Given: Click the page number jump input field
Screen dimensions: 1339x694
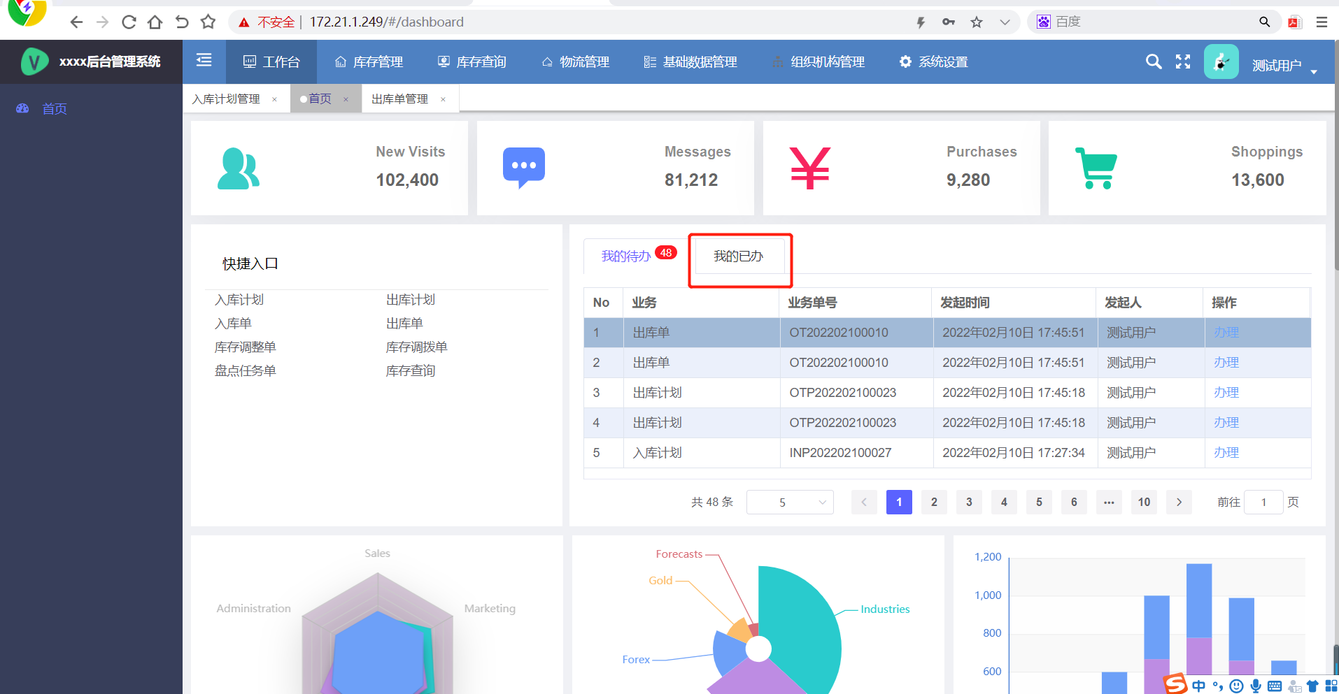Looking at the screenshot, I should (1263, 502).
